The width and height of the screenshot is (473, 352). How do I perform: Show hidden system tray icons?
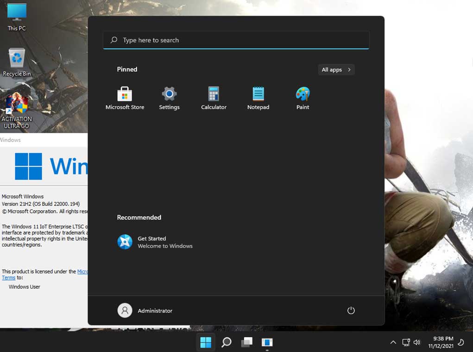pos(393,342)
